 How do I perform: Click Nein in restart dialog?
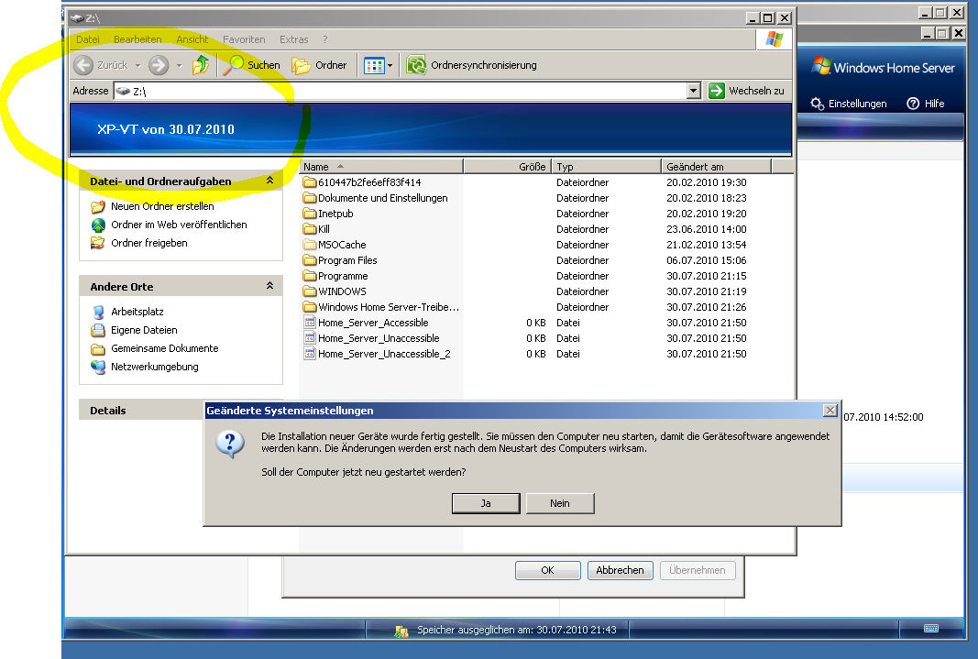click(x=560, y=503)
